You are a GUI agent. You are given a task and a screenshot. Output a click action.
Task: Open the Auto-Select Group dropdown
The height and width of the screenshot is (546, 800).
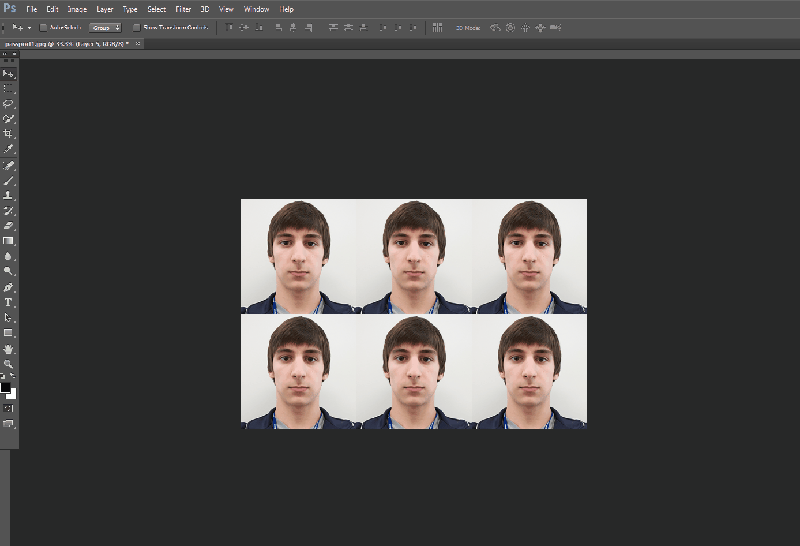pos(106,27)
